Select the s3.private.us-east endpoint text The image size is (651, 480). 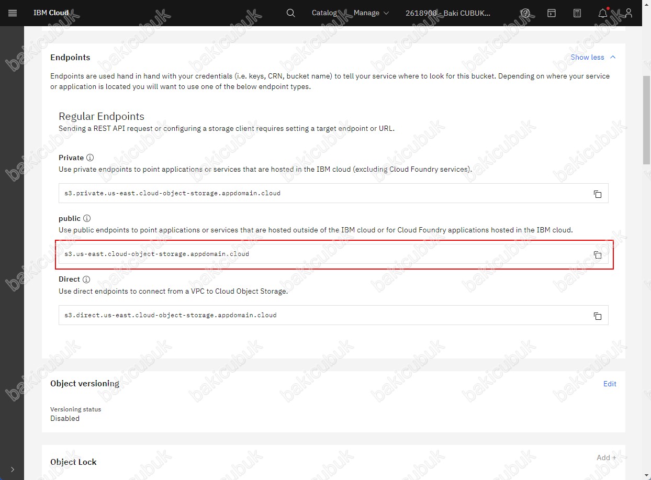(x=173, y=193)
